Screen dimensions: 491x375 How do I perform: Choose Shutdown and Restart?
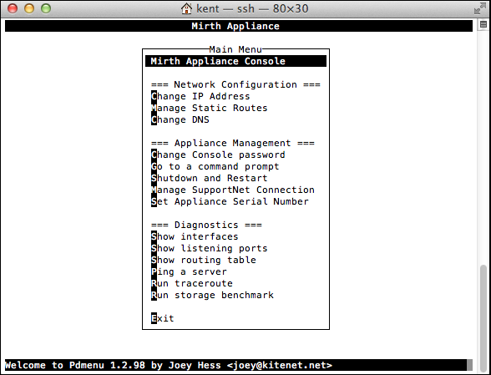pyautogui.click(x=209, y=178)
